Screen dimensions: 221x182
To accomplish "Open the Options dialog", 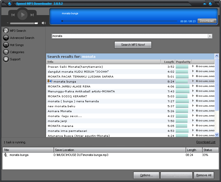I will click(x=146, y=175).
